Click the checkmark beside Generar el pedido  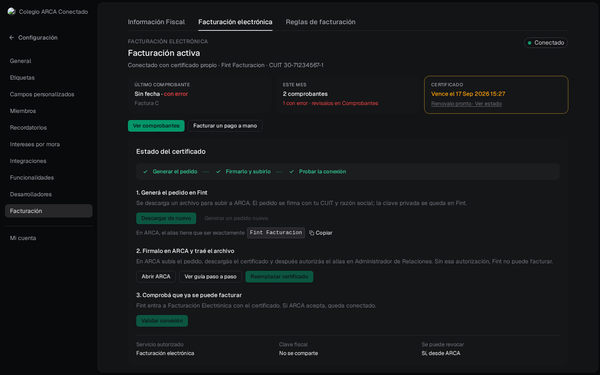(x=145, y=172)
